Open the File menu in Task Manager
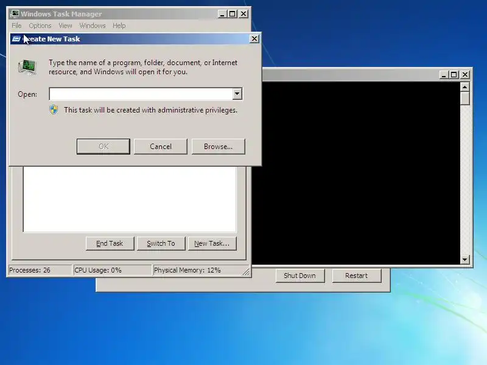This screenshot has width=487, height=365. click(16, 26)
